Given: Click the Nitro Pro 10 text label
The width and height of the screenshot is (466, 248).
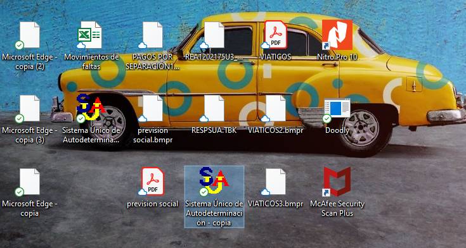Looking at the screenshot, I should 337,57.
